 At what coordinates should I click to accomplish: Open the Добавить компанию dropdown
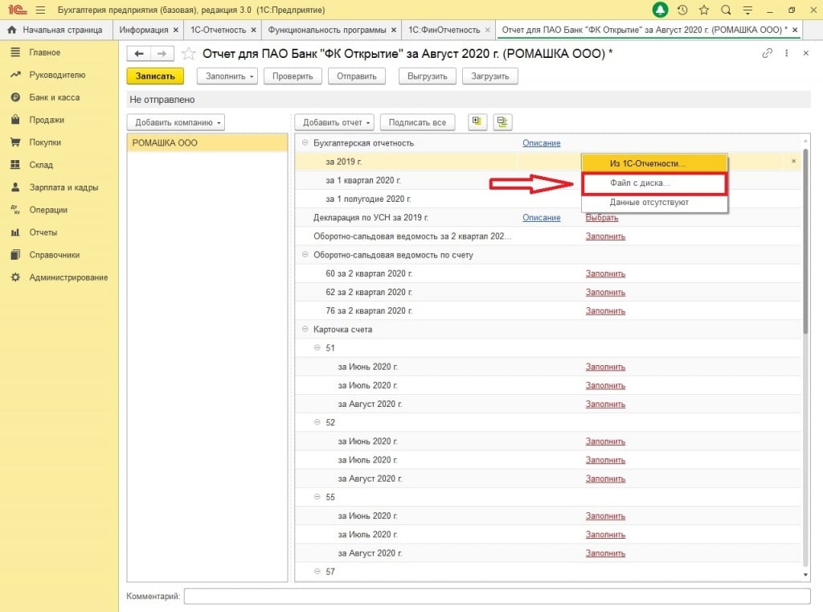176,122
